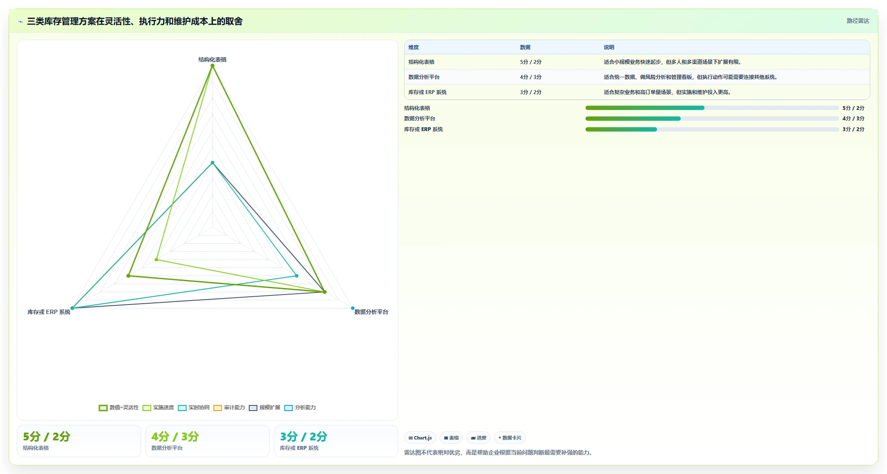Click the Chart.js tag chip
Image resolution: width=887 pixels, height=474 pixels.
[420, 438]
